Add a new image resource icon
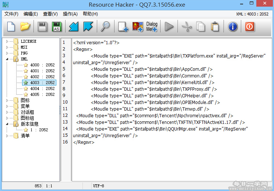 [x=138, y=27]
